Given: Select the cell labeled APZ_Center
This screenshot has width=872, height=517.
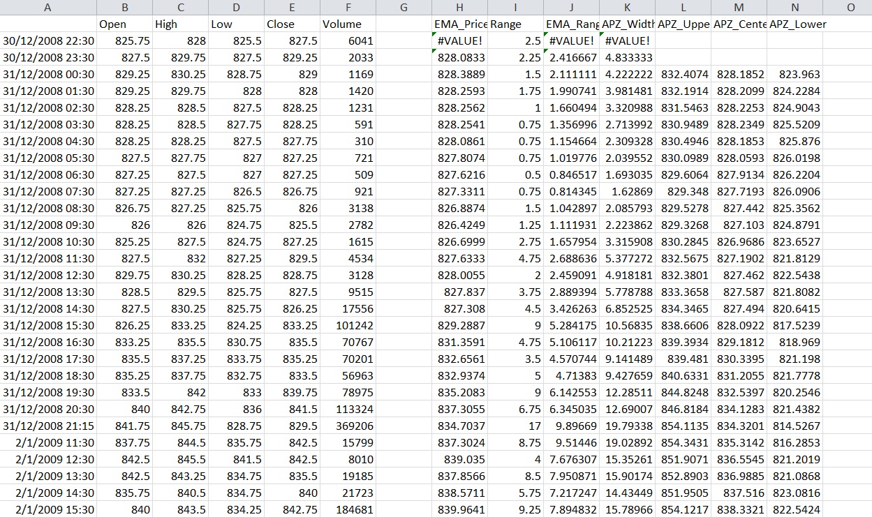Looking at the screenshot, I should click(738, 24).
